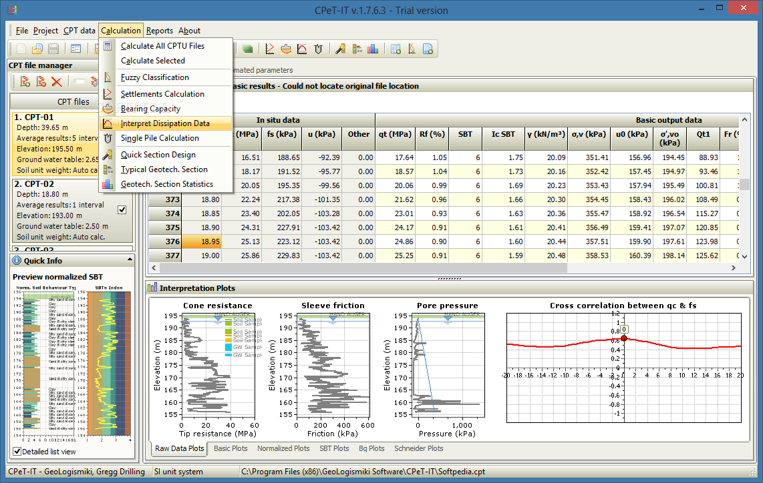763x483 pixels.
Task: Select table row header 377
Action: point(165,256)
